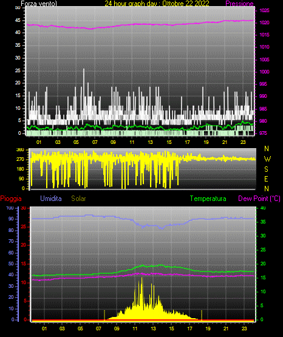The width and height of the screenshot is (283, 337).
Task: Click the Solar legend label
Action: (78, 199)
